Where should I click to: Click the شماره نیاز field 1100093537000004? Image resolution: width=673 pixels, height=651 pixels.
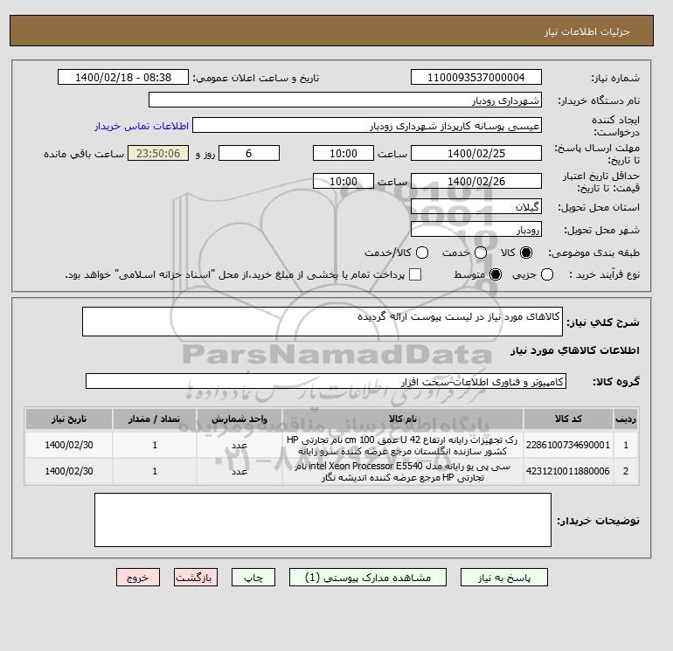click(x=476, y=77)
